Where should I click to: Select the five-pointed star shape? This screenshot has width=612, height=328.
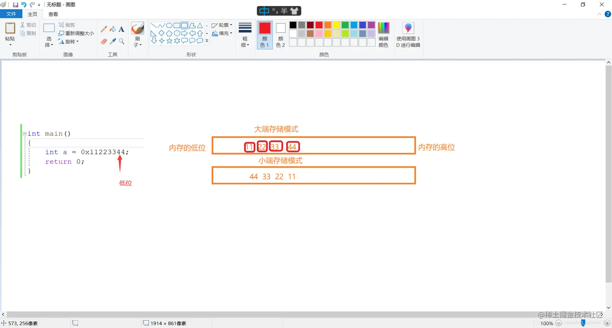169,40
